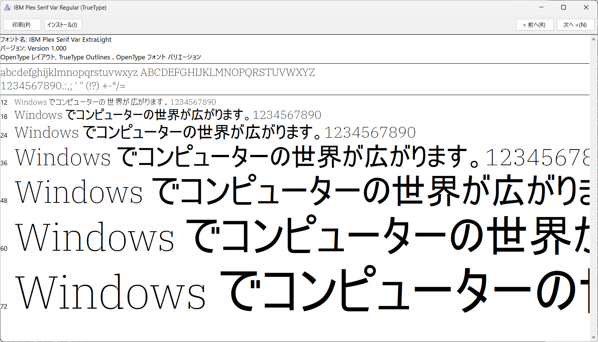Click the インストール(I) install button
This screenshot has width=598, height=342.
[63, 25]
